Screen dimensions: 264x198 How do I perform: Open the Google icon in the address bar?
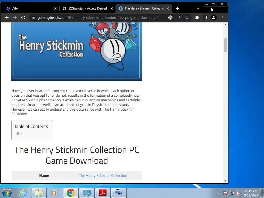pyautogui.click(x=170, y=18)
